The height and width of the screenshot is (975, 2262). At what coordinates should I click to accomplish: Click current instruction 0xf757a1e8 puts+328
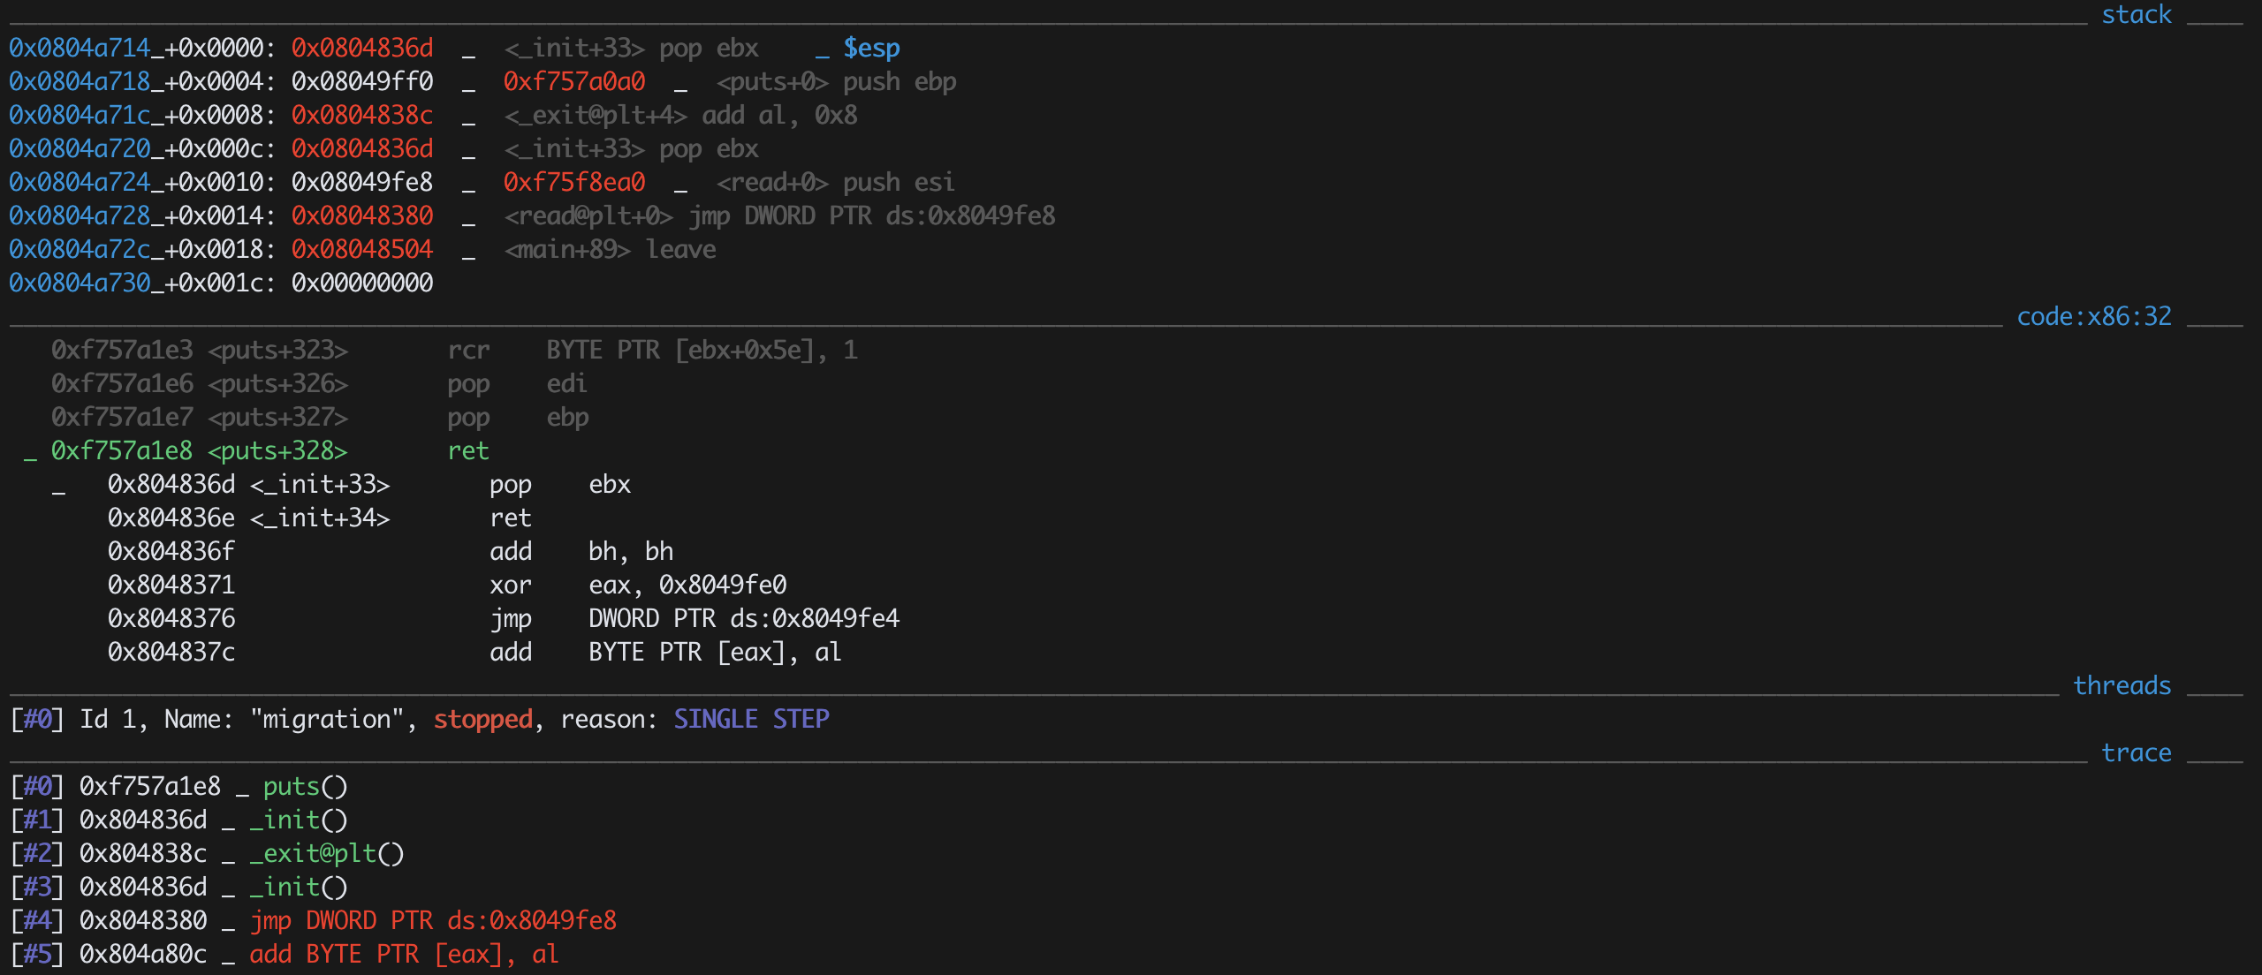[x=199, y=450]
